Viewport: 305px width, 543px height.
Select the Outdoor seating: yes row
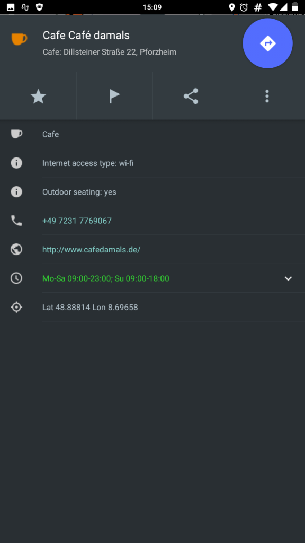(152, 192)
